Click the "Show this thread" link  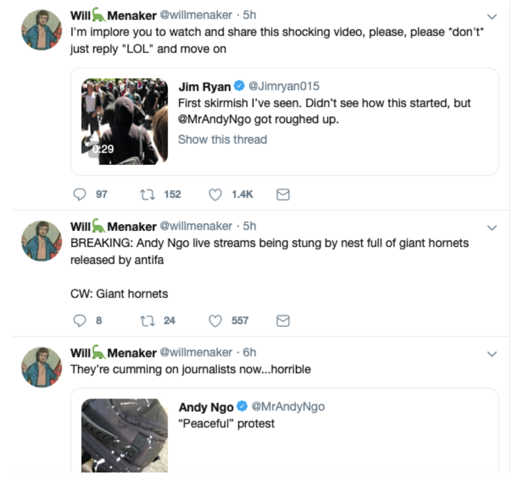point(222,139)
